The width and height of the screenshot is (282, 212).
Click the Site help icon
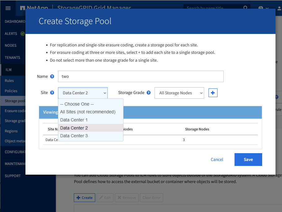52,93
